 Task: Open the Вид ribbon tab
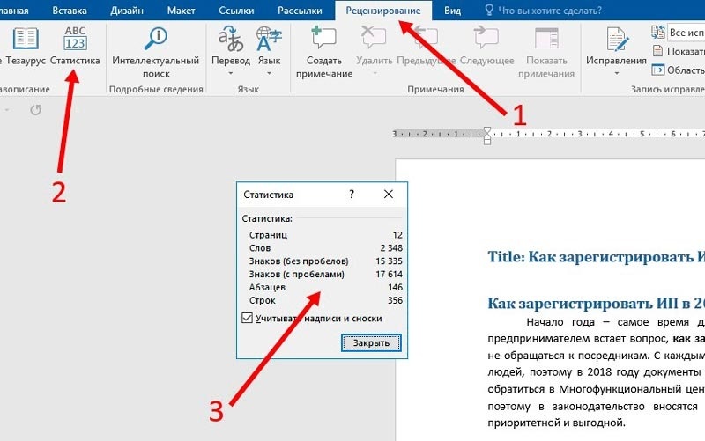(x=452, y=11)
